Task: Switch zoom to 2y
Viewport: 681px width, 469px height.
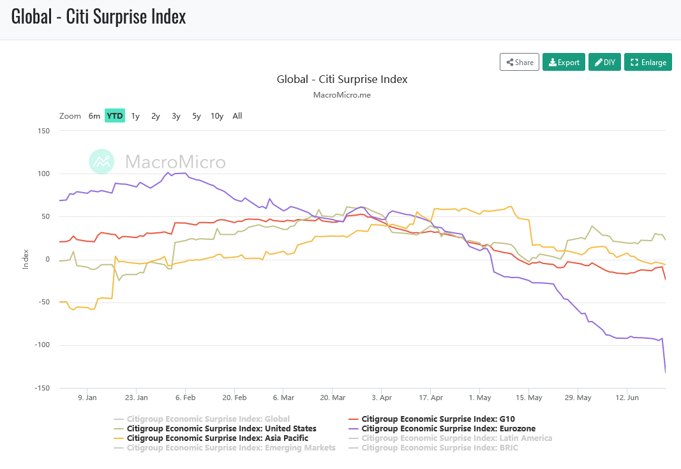Action: pos(156,116)
